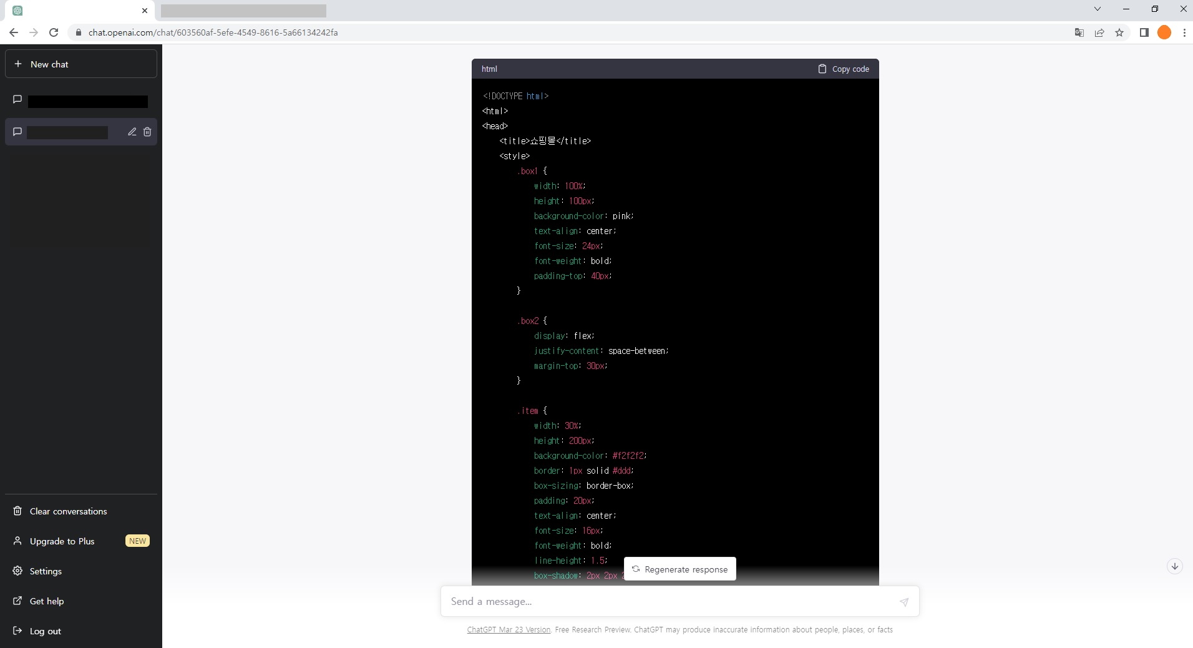This screenshot has height=648, width=1193.
Task: Click the clipboard icon in Copy code
Action: pyautogui.click(x=822, y=69)
